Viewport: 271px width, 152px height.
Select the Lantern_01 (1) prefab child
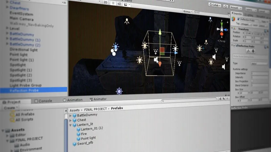[90, 129]
